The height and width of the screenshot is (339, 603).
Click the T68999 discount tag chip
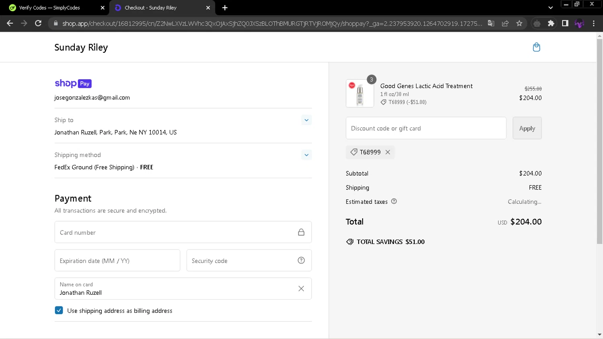point(370,152)
